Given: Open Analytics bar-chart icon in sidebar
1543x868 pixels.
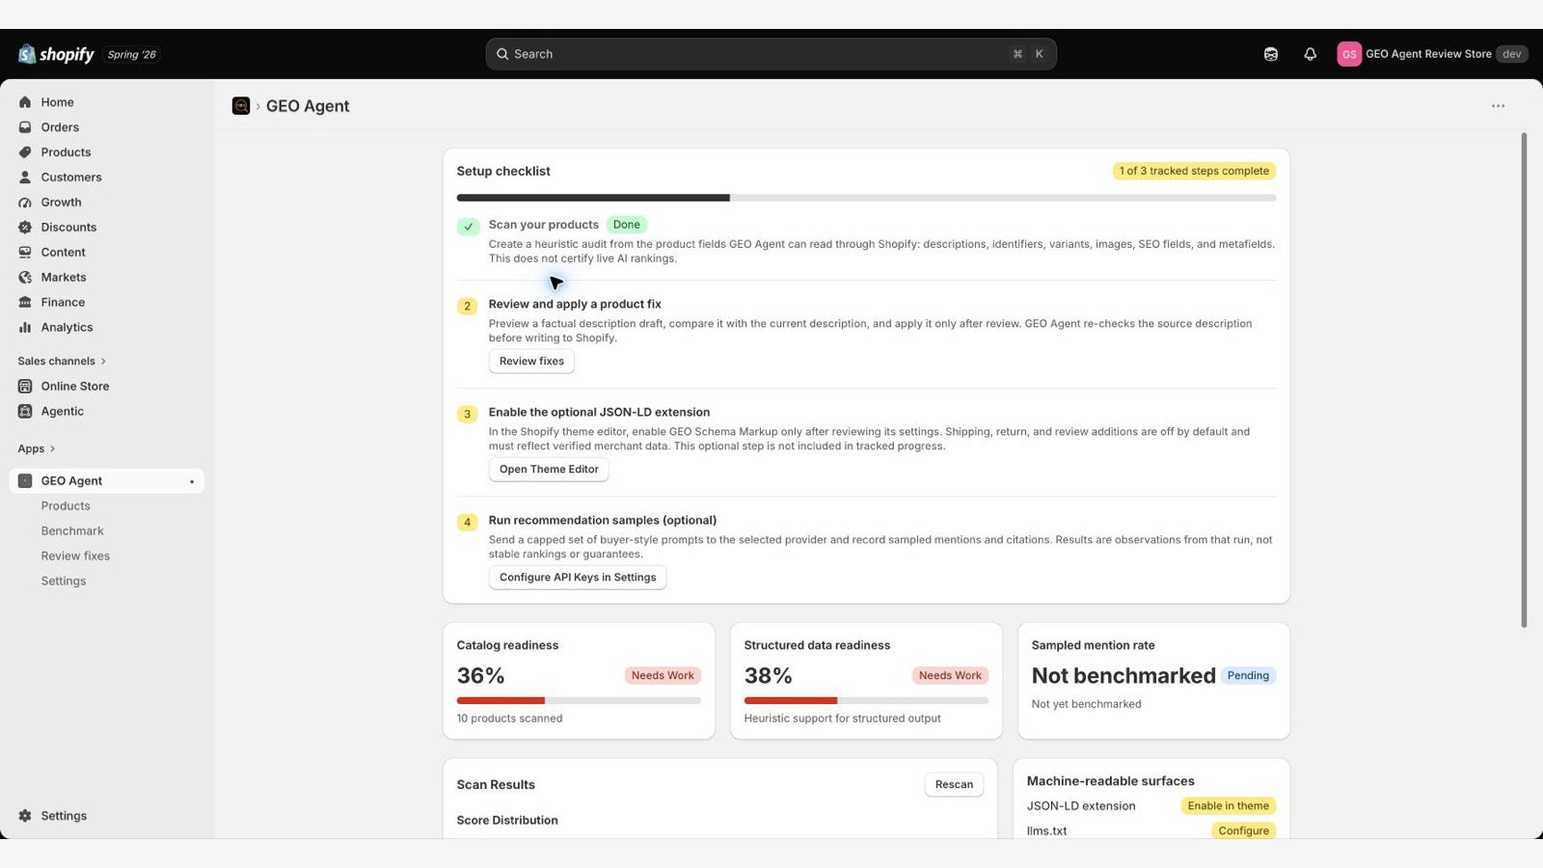Looking at the screenshot, I should pyautogui.click(x=25, y=328).
